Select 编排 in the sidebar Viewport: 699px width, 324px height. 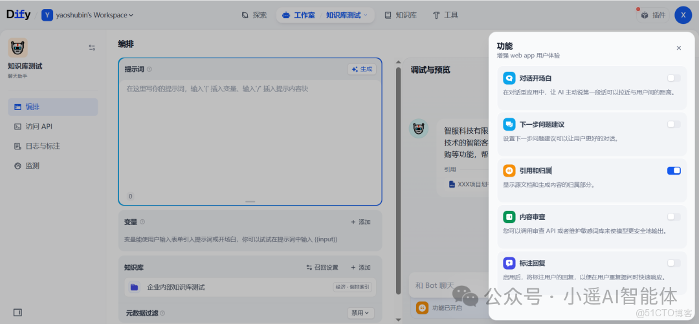[x=52, y=107]
